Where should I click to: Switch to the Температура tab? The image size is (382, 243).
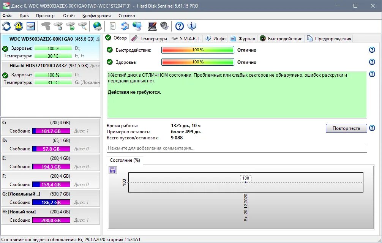(x=149, y=38)
